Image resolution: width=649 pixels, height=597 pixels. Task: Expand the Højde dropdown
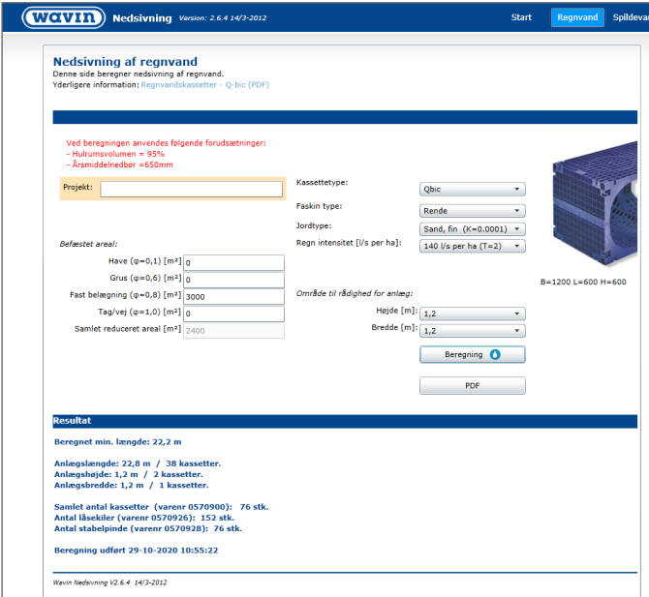(472, 313)
